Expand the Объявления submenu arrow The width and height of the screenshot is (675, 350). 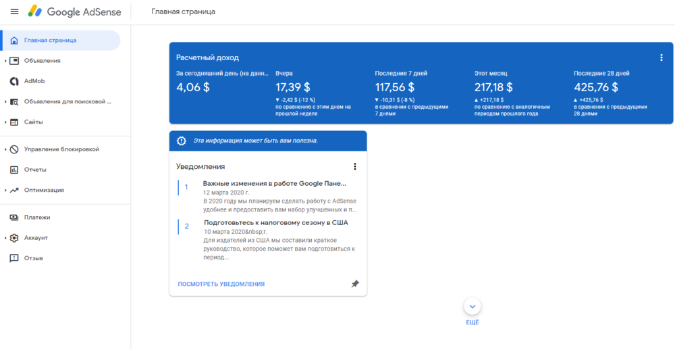(5, 61)
